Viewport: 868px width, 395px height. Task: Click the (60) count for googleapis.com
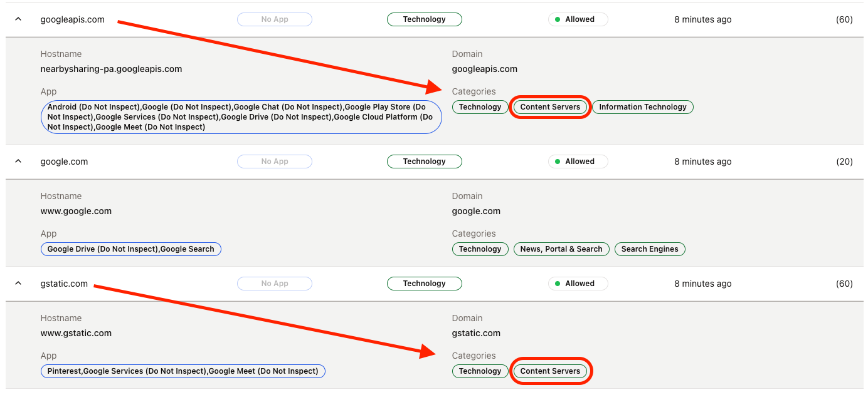pyautogui.click(x=844, y=19)
